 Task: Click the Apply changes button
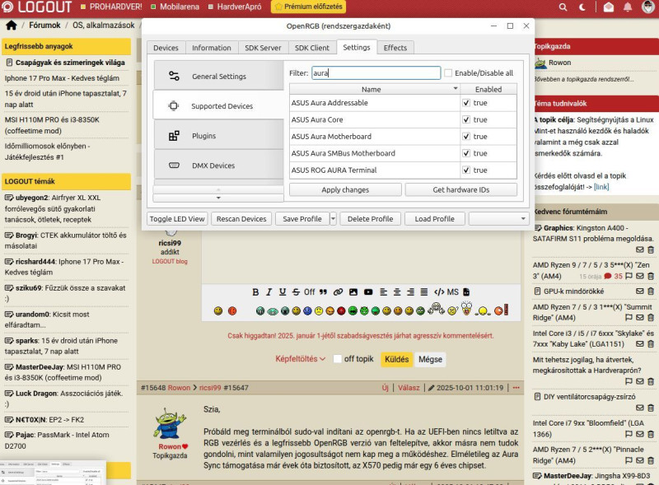click(345, 189)
